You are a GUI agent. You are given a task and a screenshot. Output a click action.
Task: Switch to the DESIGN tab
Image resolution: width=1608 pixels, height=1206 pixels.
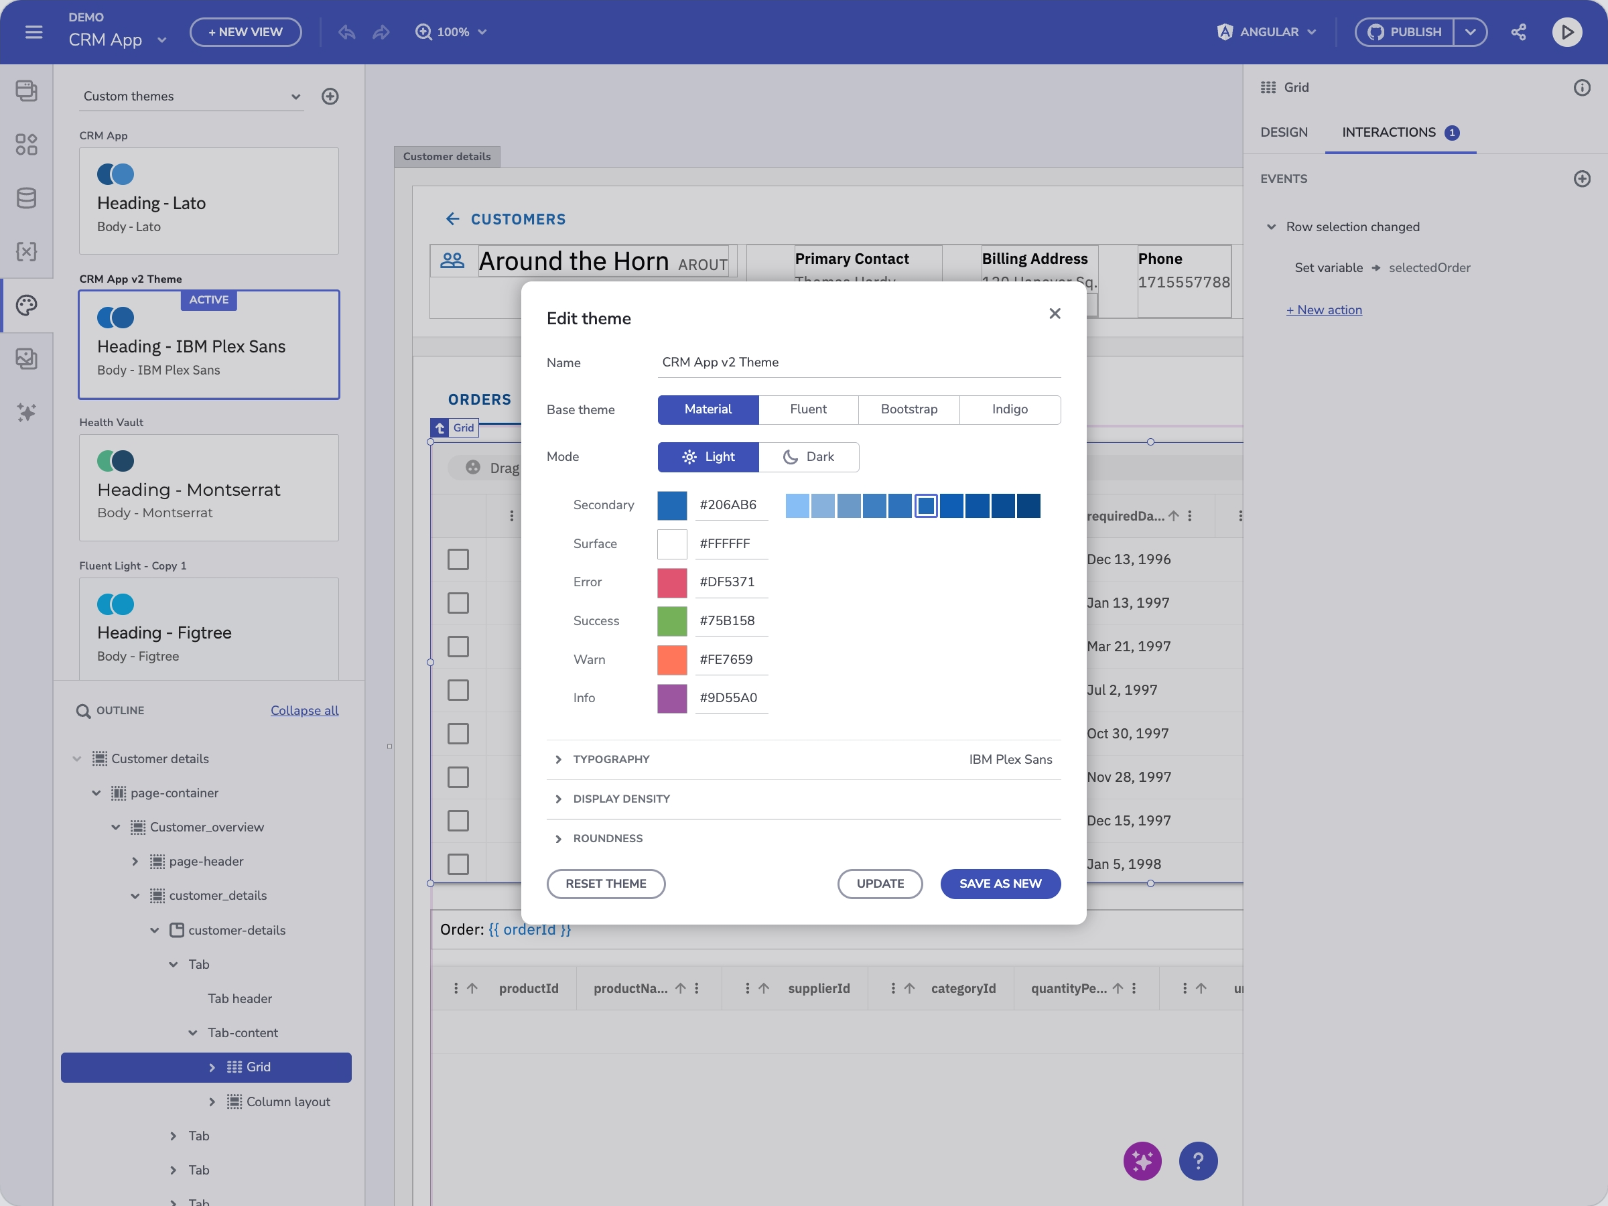click(1284, 132)
